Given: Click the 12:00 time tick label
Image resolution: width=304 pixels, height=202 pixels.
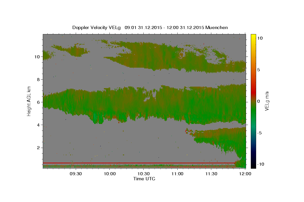Looking at the screenshot, I should (x=245, y=174).
